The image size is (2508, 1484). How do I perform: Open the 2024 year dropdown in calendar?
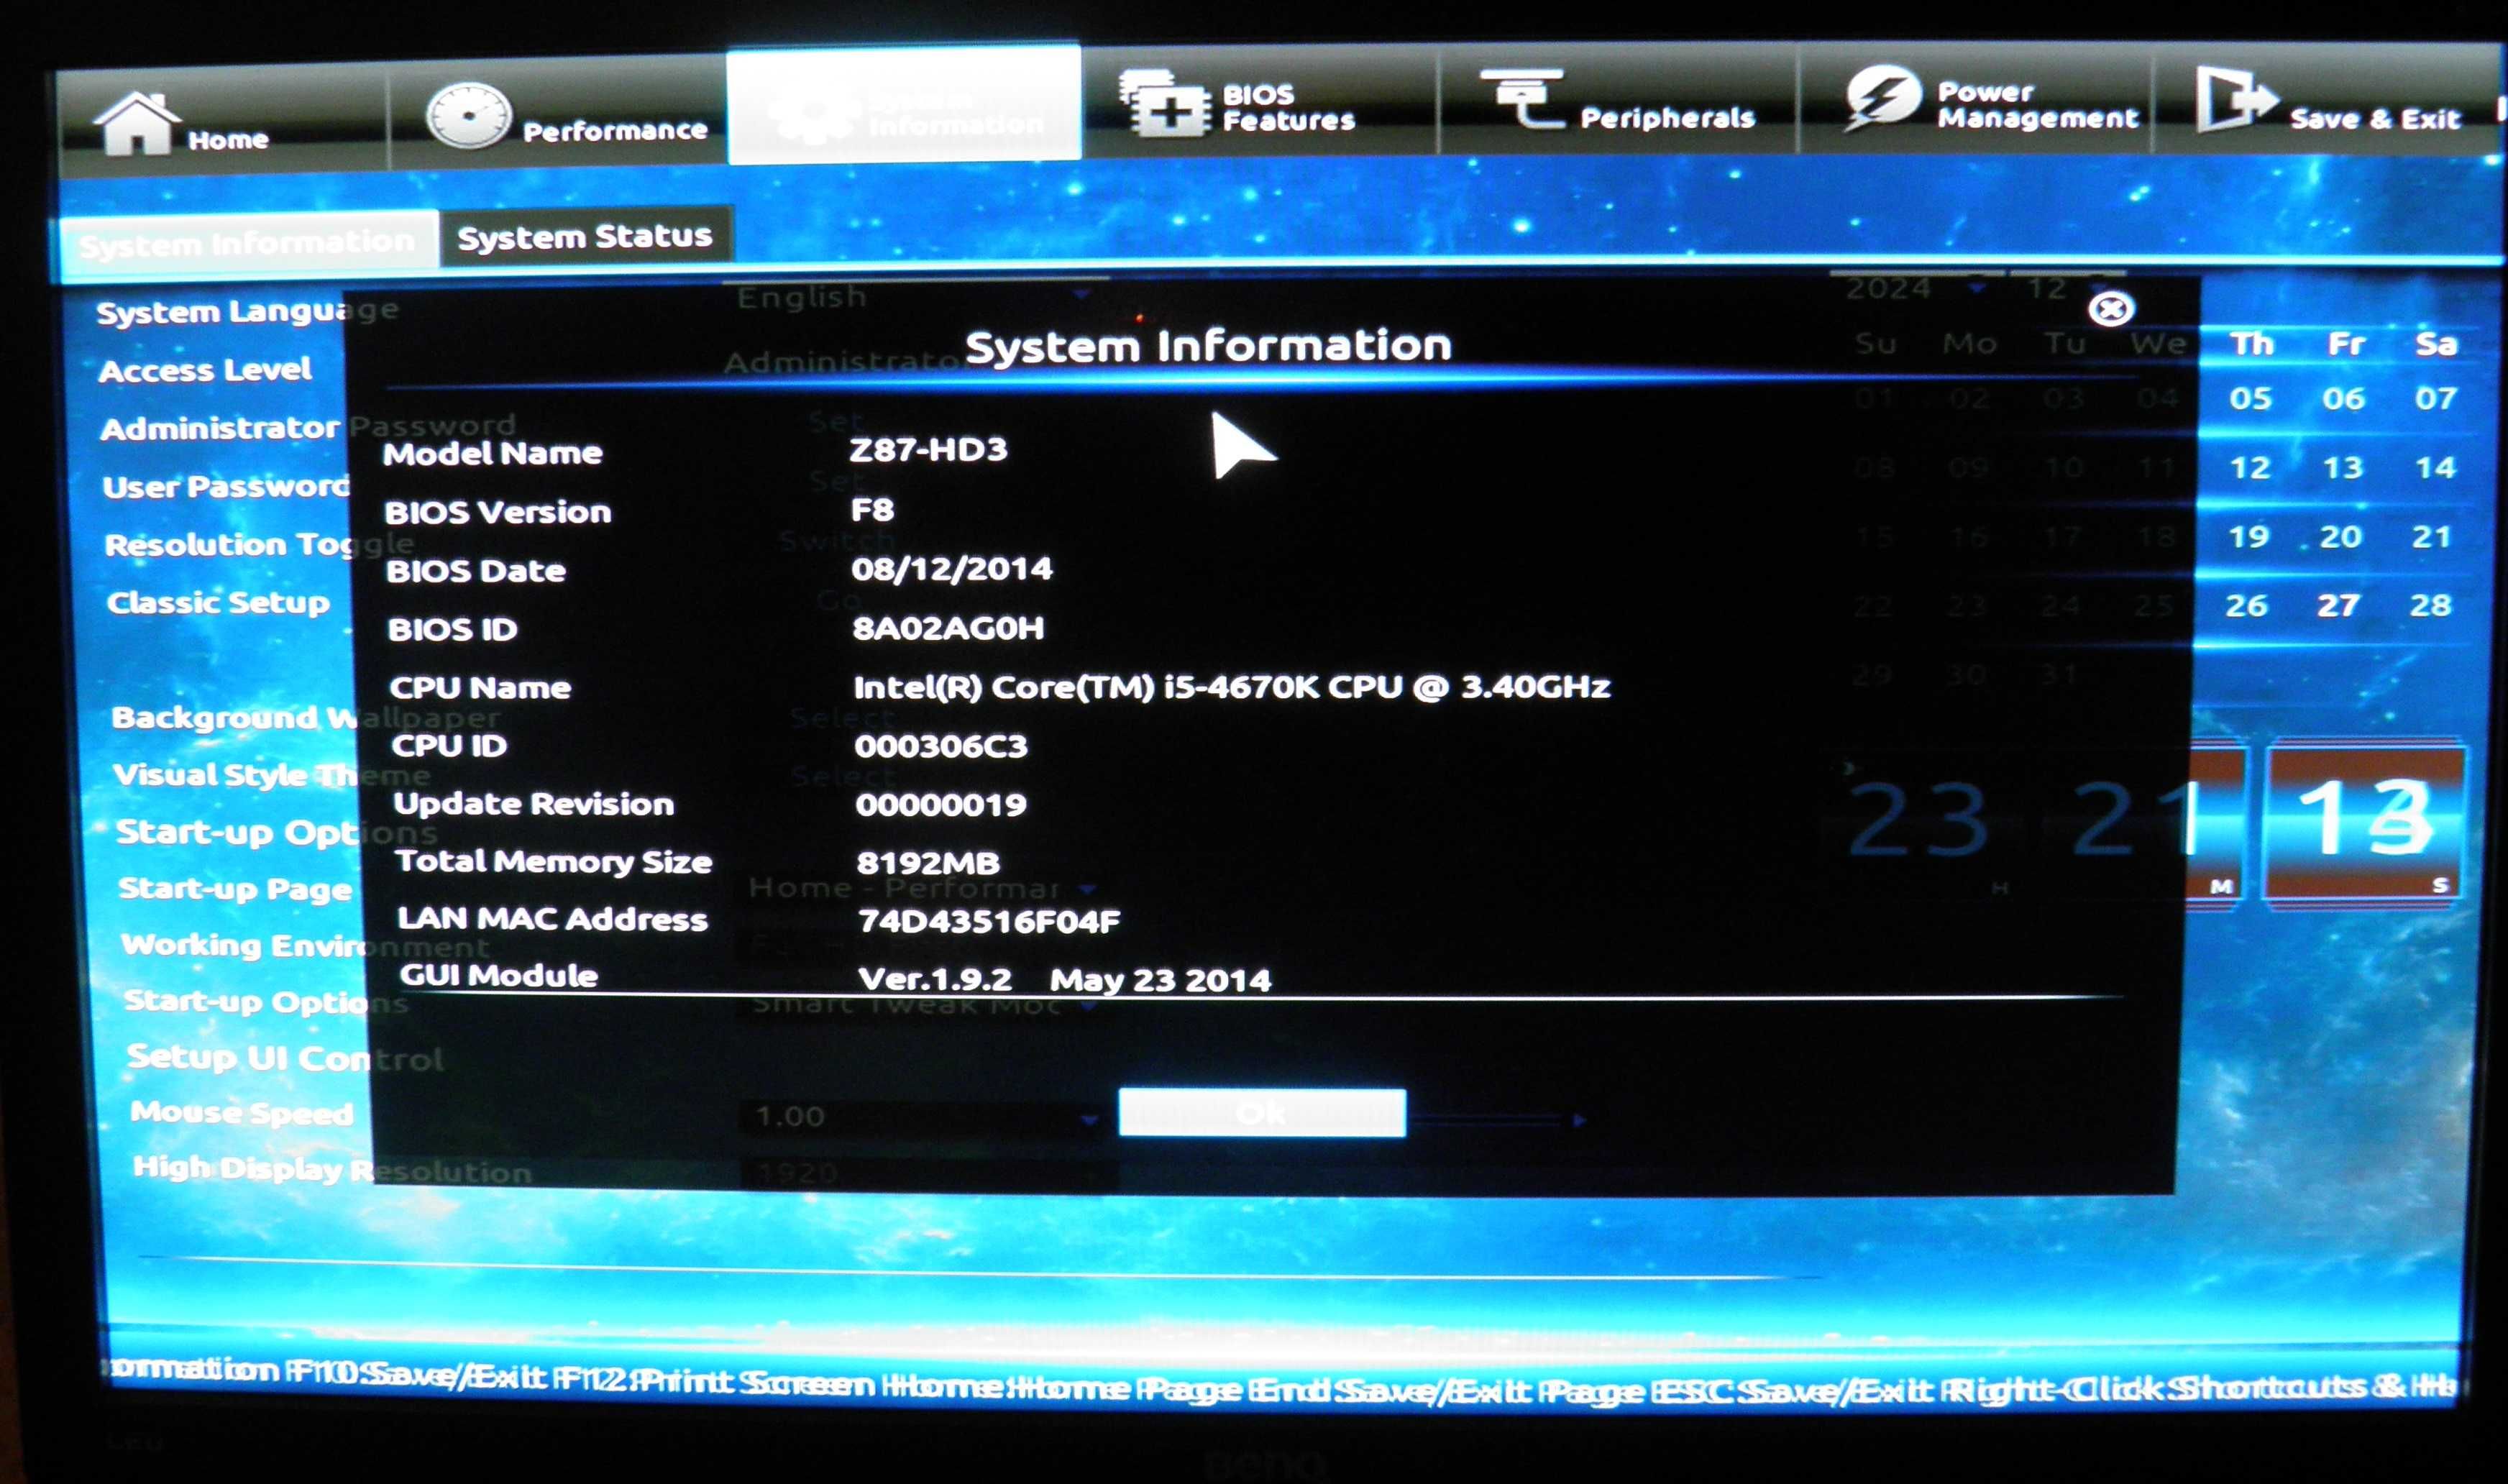point(1916,288)
